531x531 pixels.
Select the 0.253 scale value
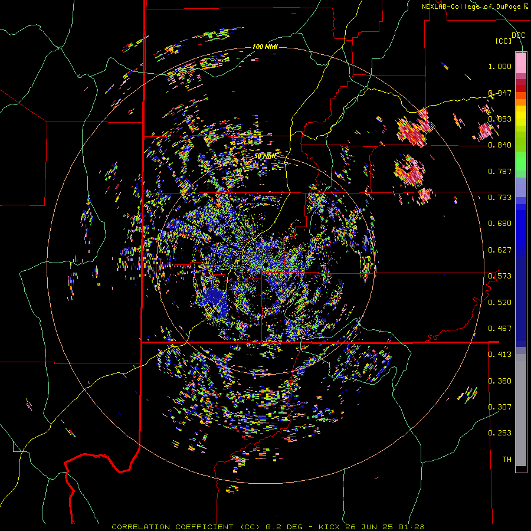click(500, 433)
